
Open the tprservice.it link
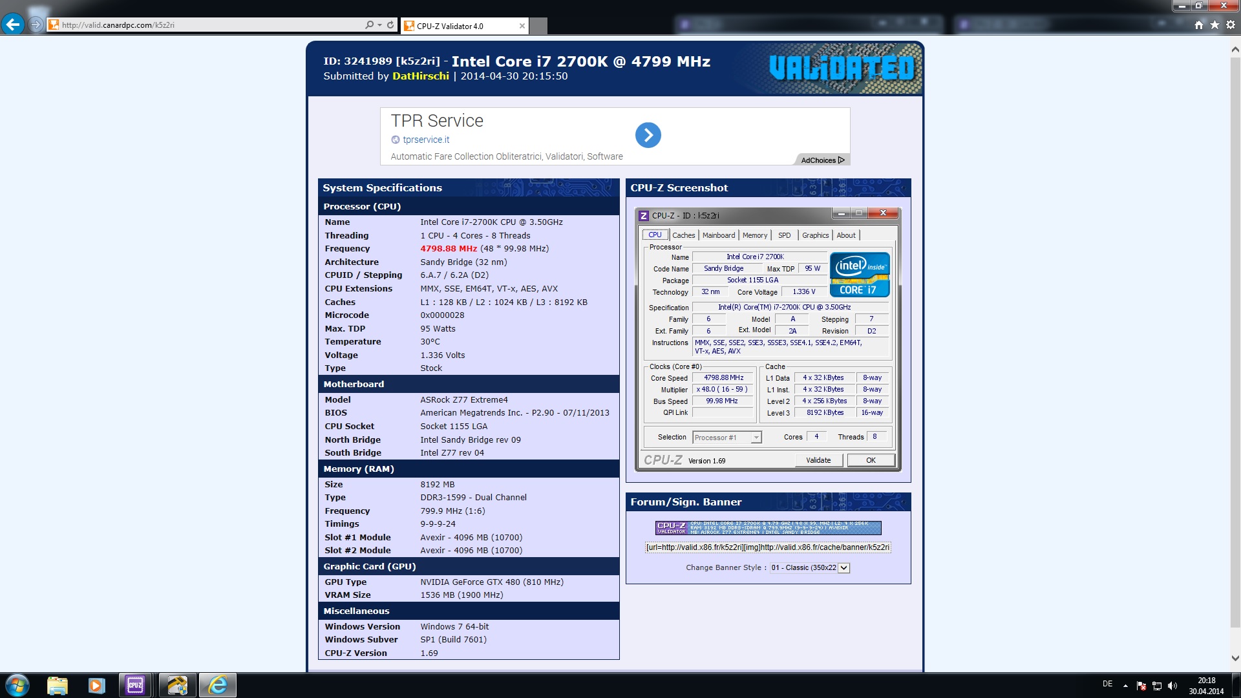pyautogui.click(x=426, y=140)
